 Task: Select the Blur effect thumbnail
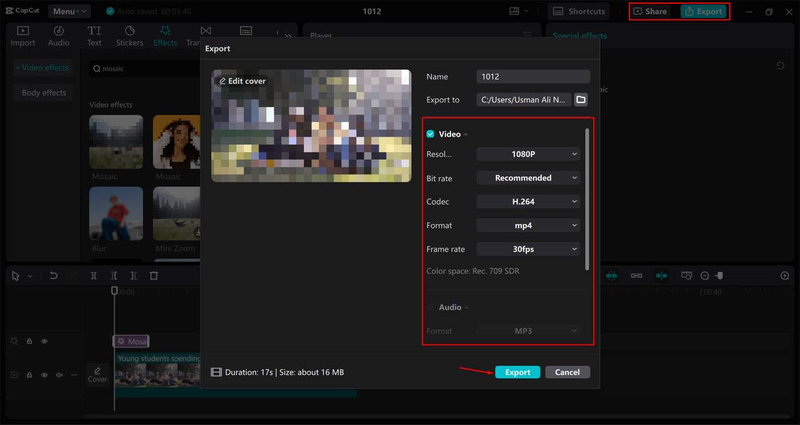(116, 214)
